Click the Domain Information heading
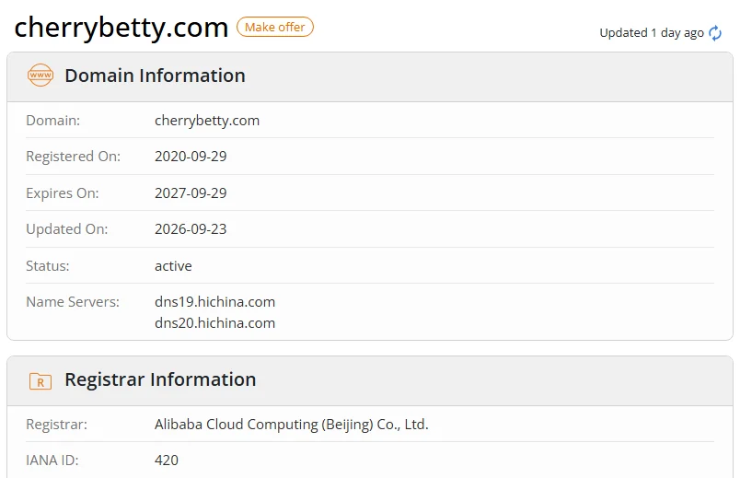The width and height of the screenshot is (740, 478). point(156,76)
